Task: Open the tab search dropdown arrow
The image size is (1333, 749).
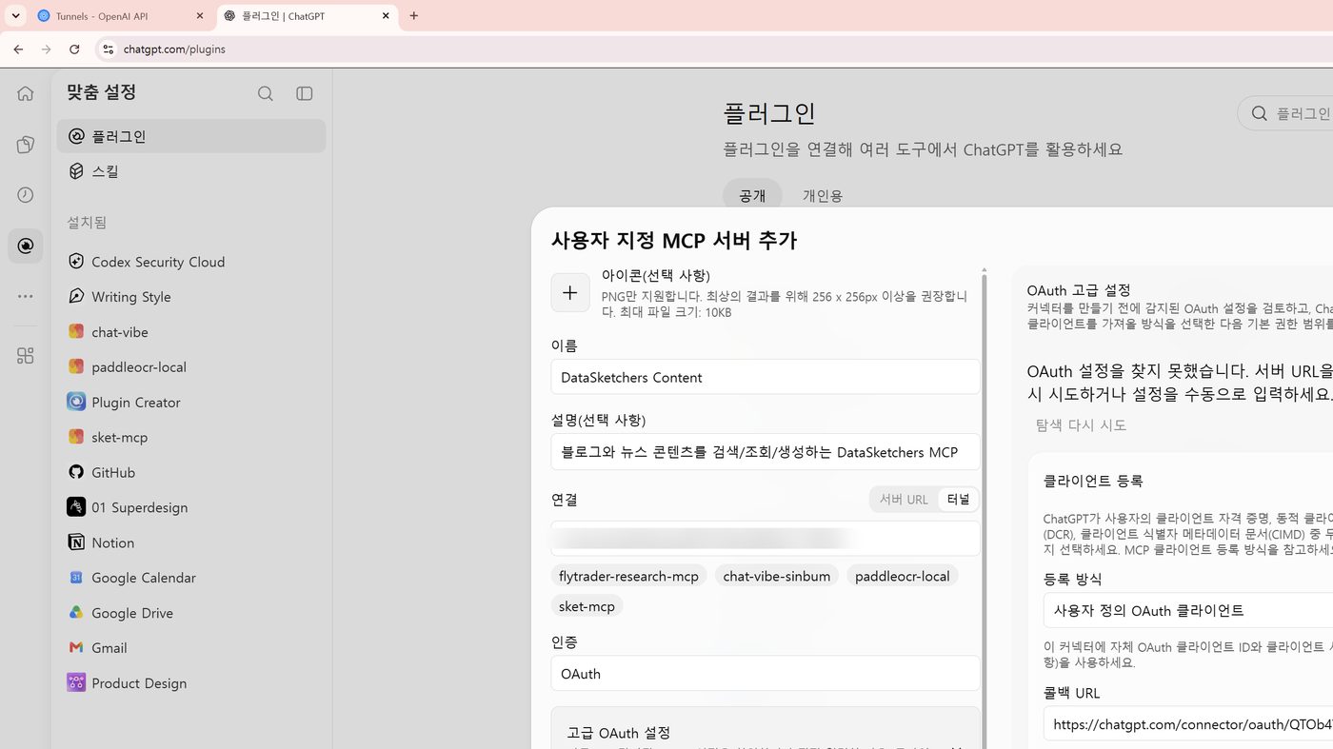Action: (x=15, y=16)
